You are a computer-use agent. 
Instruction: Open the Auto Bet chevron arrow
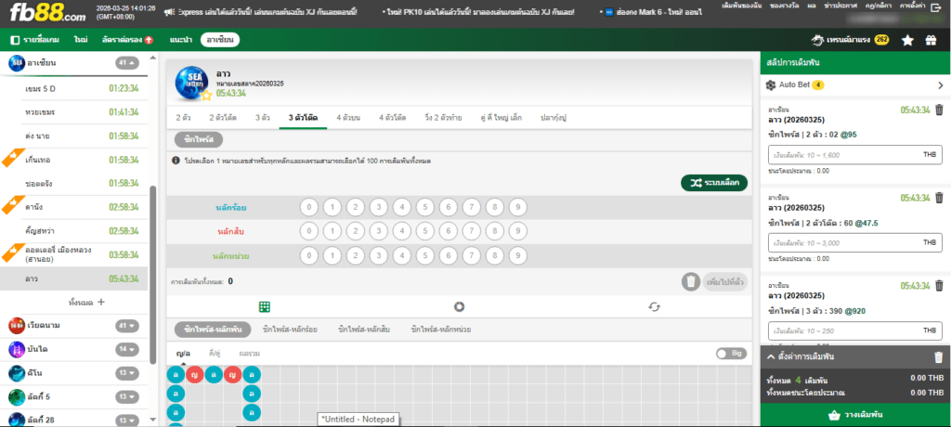(940, 85)
